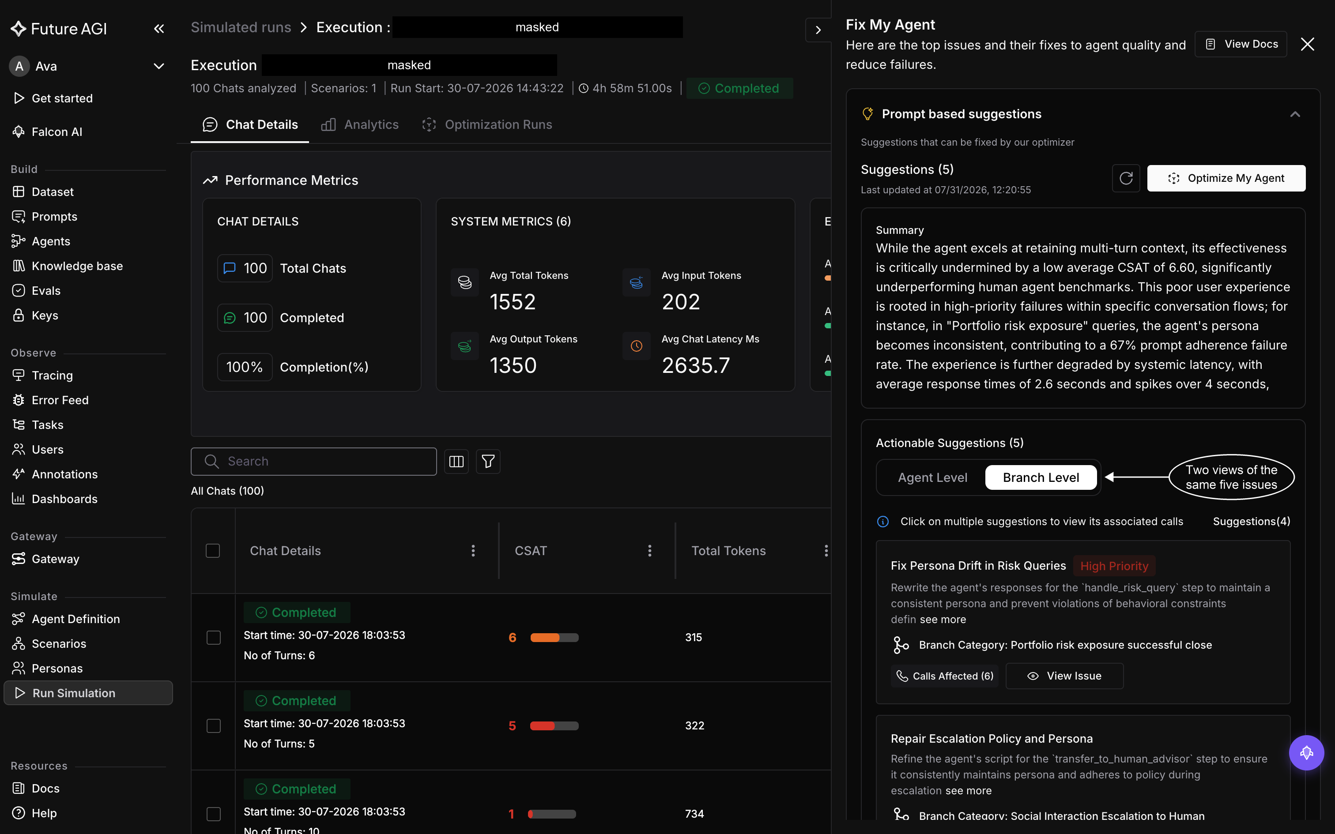Viewport: 1335px width, 834px height.
Task: Click the expand arrow button near breadcrumb
Action: (x=818, y=30)
